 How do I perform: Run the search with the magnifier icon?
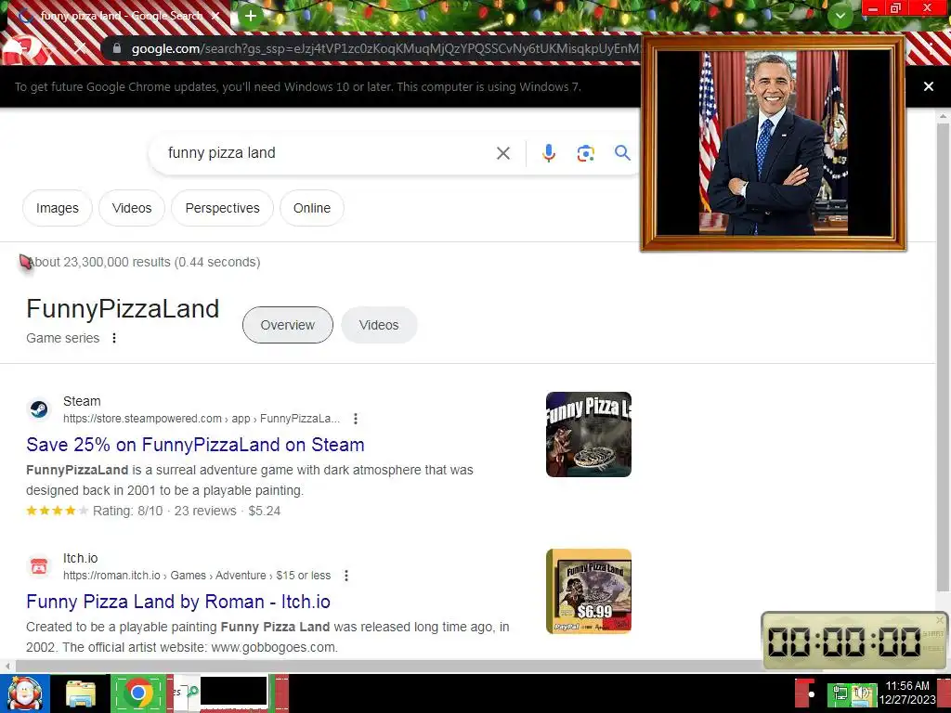622,153
